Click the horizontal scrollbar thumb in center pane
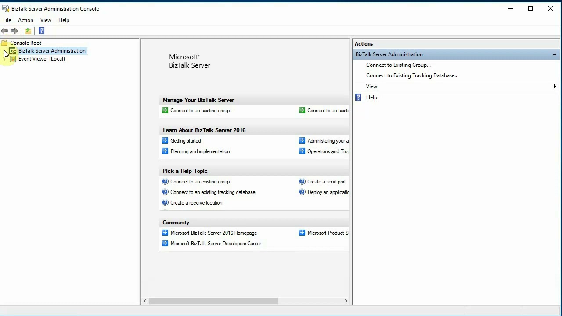This screenshot has height=316, width=562. point(213,301)
